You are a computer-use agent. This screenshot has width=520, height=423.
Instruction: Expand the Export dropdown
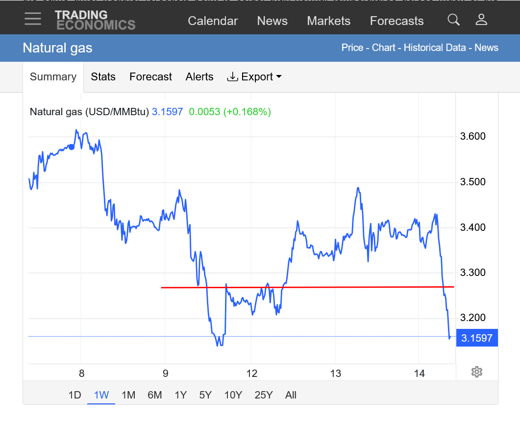[x=254, y=77]
